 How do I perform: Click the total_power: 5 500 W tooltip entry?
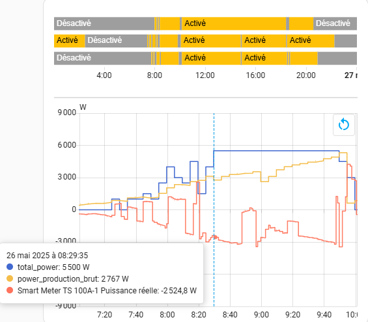coord(53,267)
